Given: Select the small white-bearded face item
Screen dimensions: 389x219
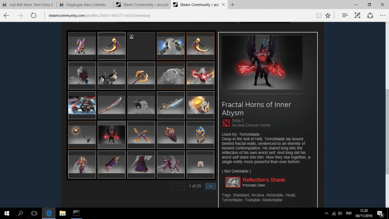Looking at the screenshot, I should pos(200,164).
